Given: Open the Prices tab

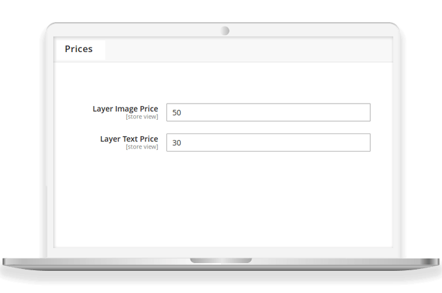Looking at the screenshot, I should click(x=81, y=49).
